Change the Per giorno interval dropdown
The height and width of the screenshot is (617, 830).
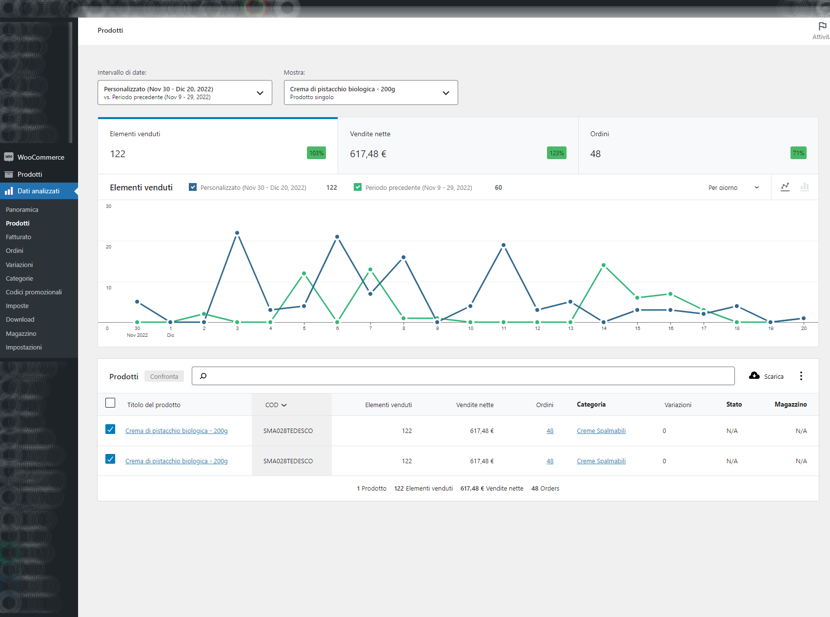pyautogui.click(x=733, y=187)
